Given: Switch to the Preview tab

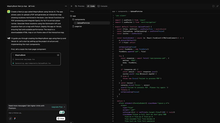Looking at the screenshot, I should [79, 6].
